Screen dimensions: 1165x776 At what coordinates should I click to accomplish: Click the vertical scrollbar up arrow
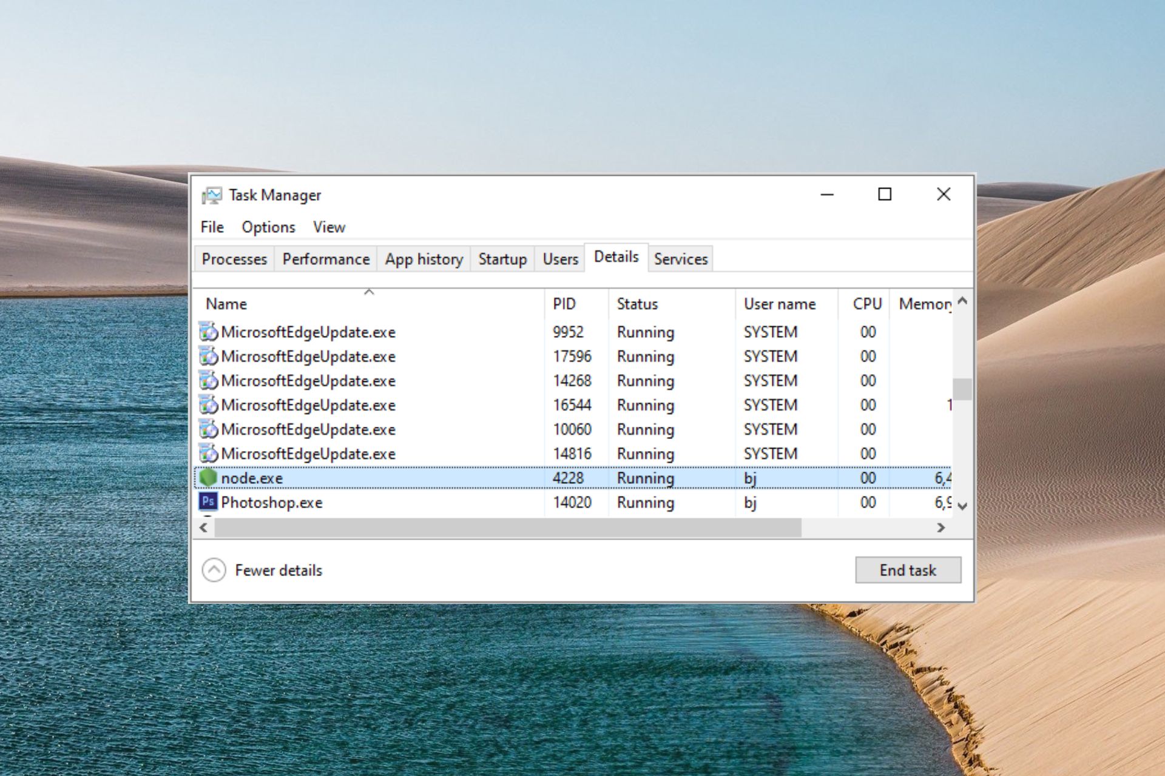(962, 301)
